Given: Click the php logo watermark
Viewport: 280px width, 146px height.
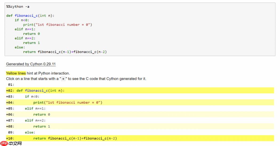Looking at the screenshot, I should (4, 143).
